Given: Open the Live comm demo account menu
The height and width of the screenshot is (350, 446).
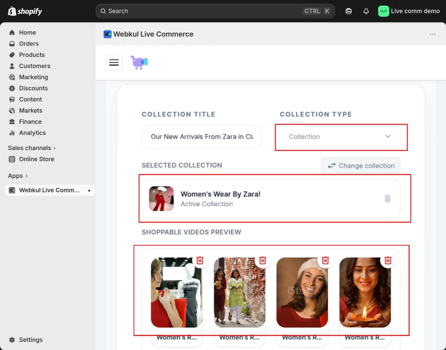Looking at the screenshot, I should (409, 11).
